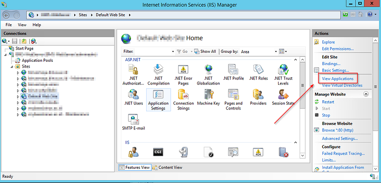Click View Applications link

click(338, 79)
